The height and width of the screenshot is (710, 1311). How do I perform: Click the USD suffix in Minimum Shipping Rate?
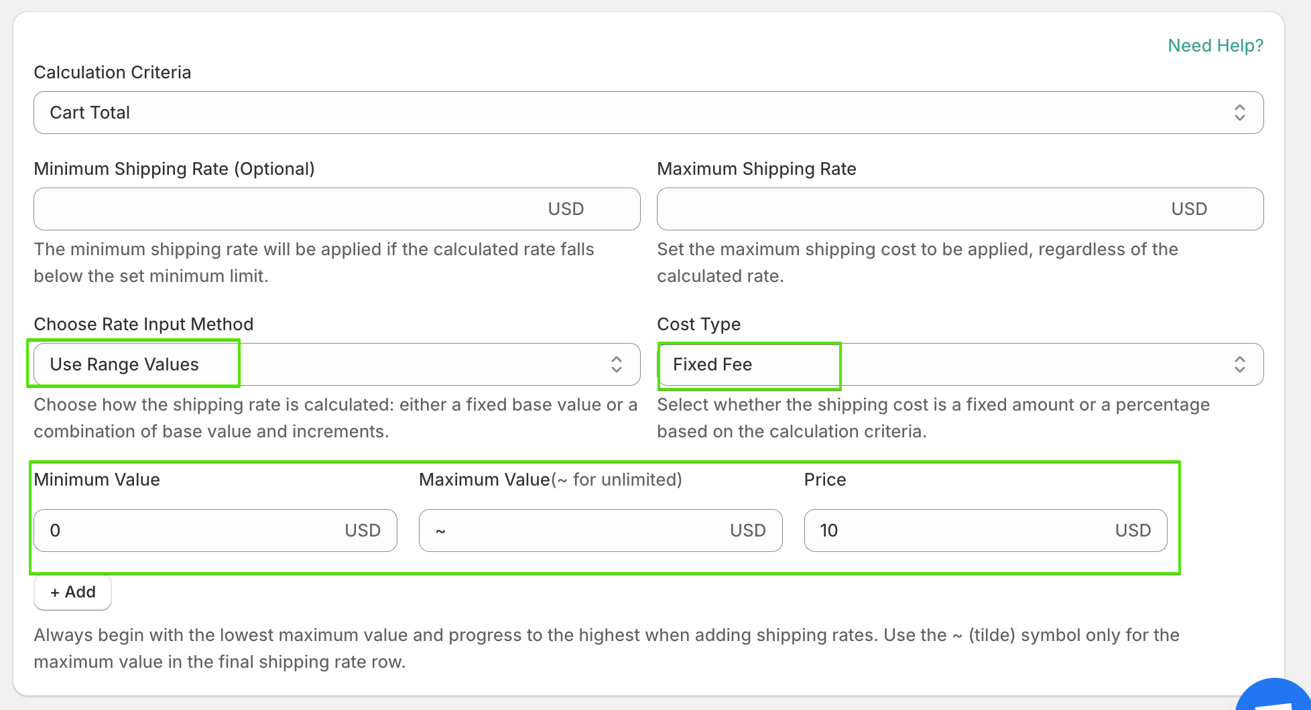[566, 209]
